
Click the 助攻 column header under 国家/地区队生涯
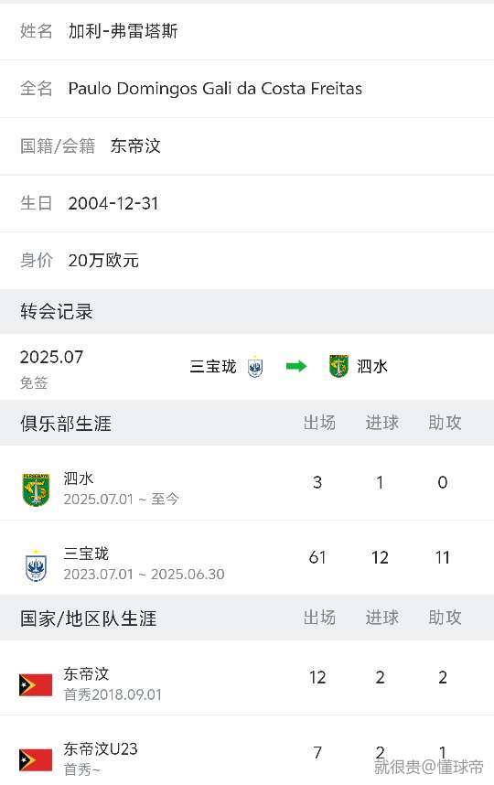[445, 618]
